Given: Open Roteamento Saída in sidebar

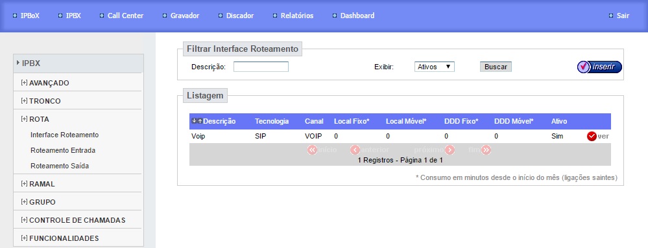Looking at the screenshot, I should tap(60, 166).
